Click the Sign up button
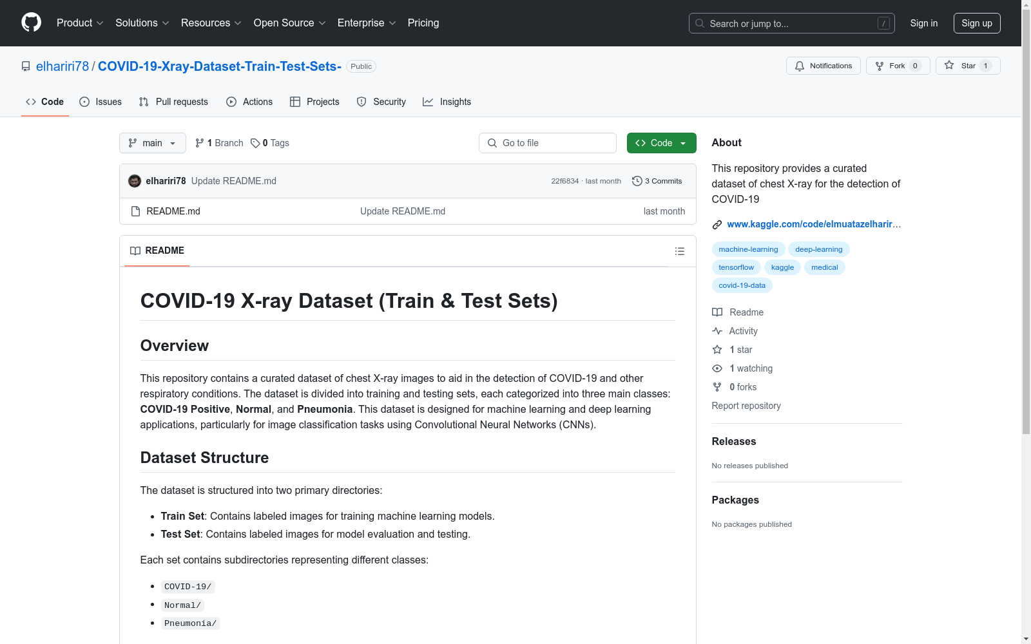Image resolution: width=1031 pixels, height=644 pixels. [977, 23]
